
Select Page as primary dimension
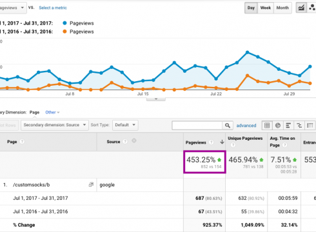tap(34, 112)
